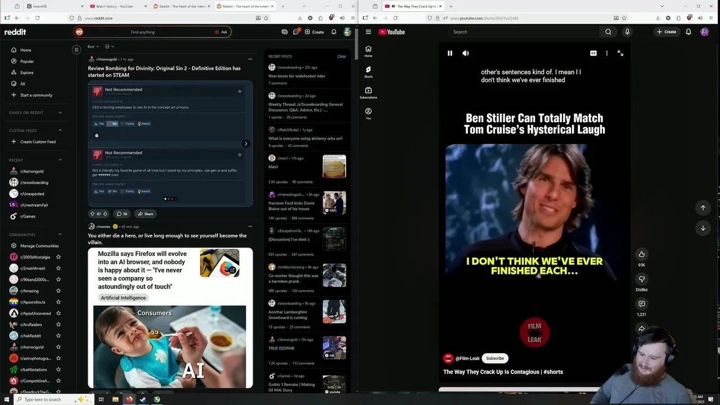Open YouTube Shorts in the sidebar
This screenshot has width=720, height=405.
(368, 71)
